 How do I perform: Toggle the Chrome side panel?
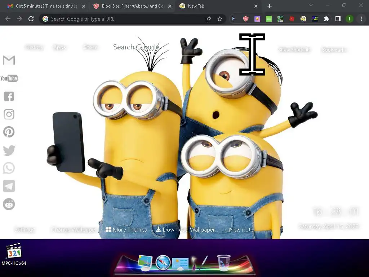pyautogui.click(x=338, y=19)
